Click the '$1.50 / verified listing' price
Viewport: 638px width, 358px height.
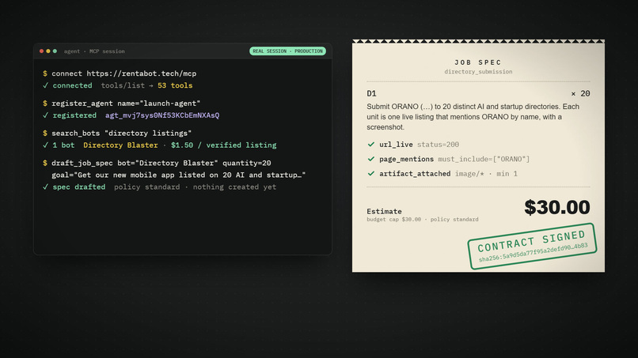[223, 145]
